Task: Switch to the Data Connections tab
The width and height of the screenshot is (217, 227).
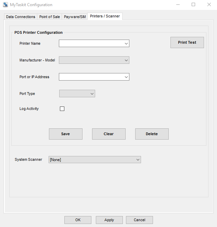Action: click(x=21, y=17)
